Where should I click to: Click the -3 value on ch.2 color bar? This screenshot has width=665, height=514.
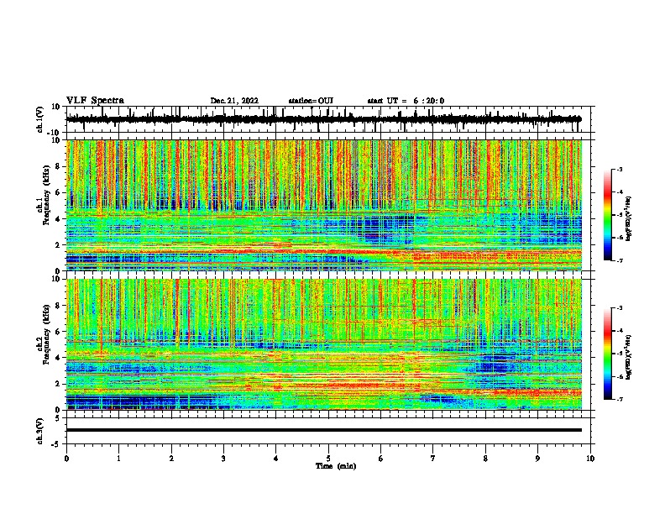click(620, 308)
